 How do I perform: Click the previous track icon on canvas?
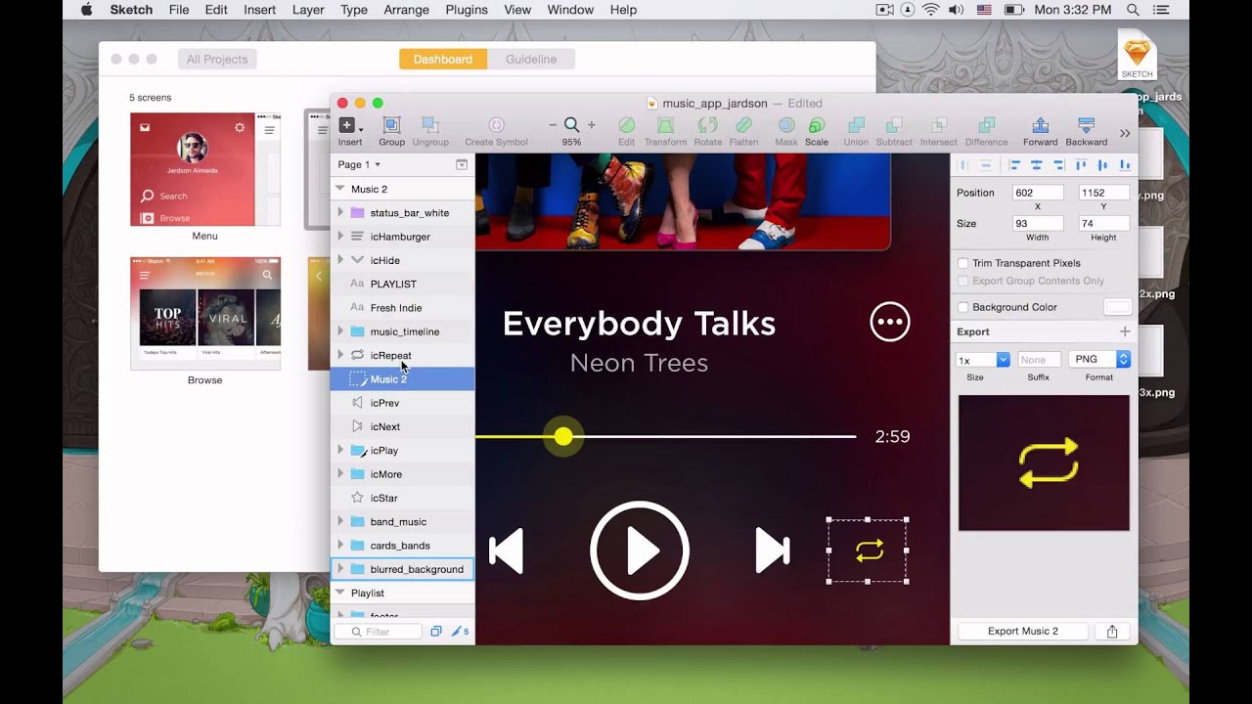click(x=507, y=551)
